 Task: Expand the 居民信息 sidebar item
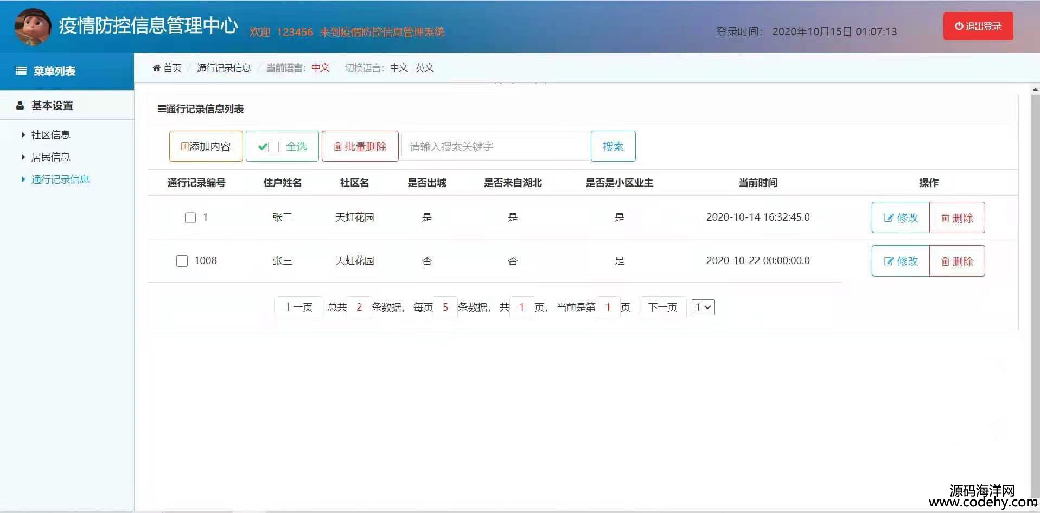(x=50, y=157)
